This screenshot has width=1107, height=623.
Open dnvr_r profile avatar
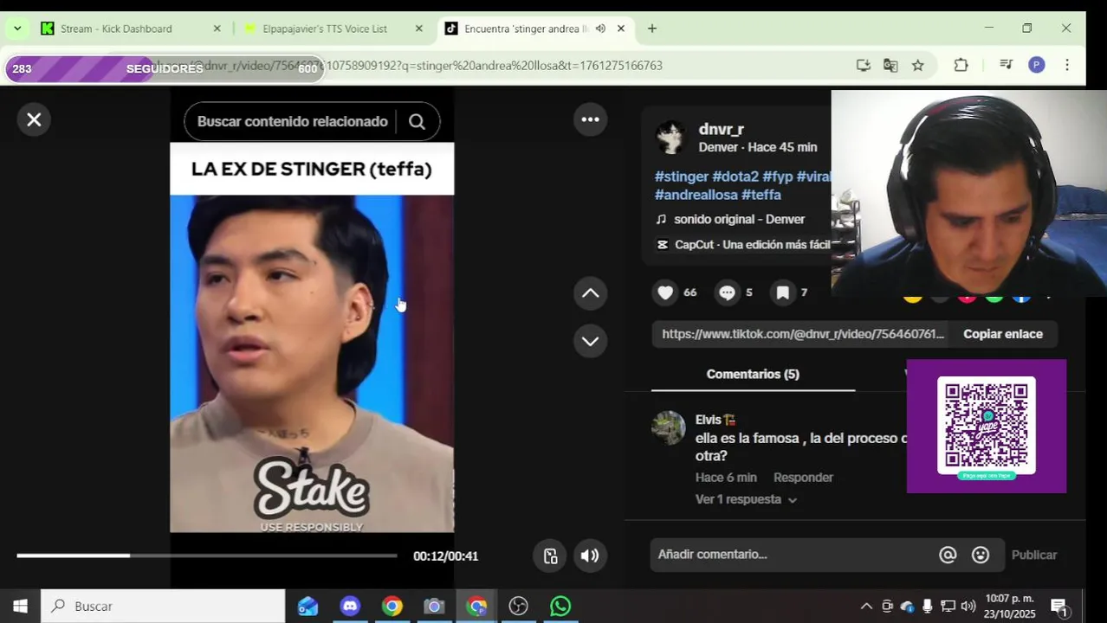coord(670,137)
